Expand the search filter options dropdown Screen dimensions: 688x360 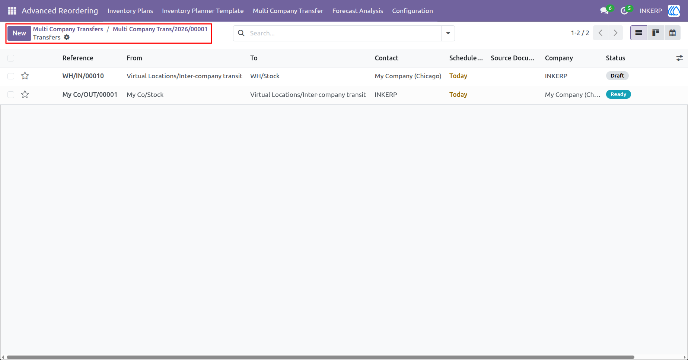pos(448,33)
